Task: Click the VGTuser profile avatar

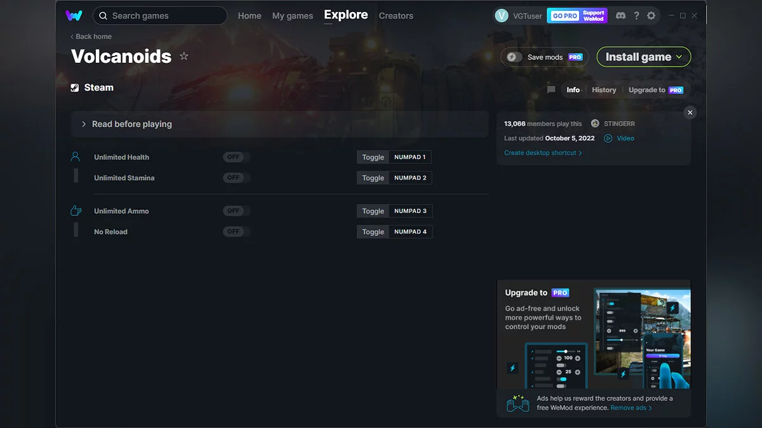Action: click(502, 16)
